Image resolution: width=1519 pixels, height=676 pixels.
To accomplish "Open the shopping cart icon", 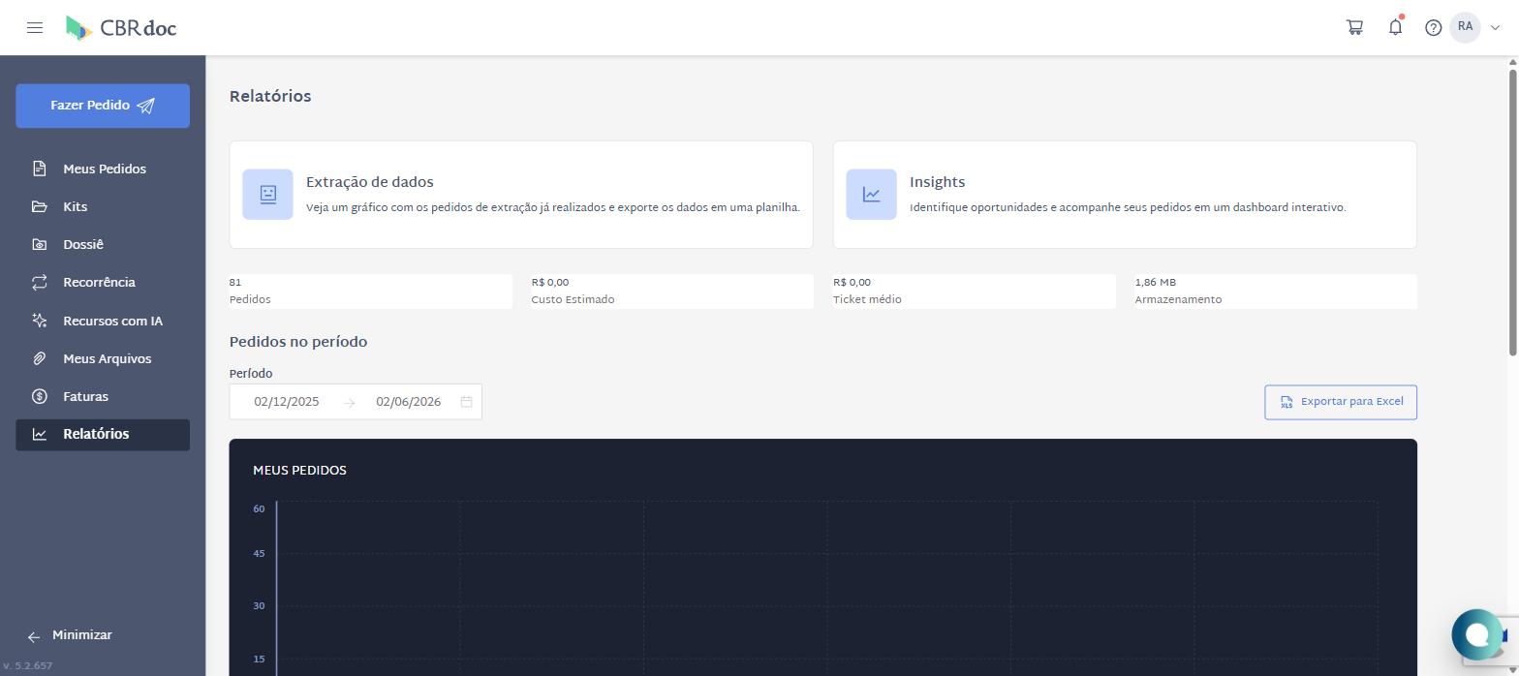I will click(x=1354, y=27).
